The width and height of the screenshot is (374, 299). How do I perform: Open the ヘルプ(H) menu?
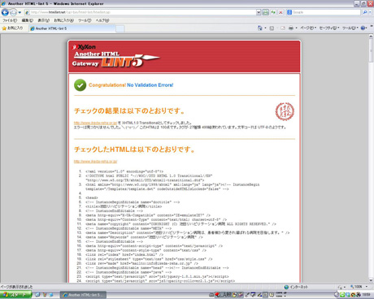[102, 20]
